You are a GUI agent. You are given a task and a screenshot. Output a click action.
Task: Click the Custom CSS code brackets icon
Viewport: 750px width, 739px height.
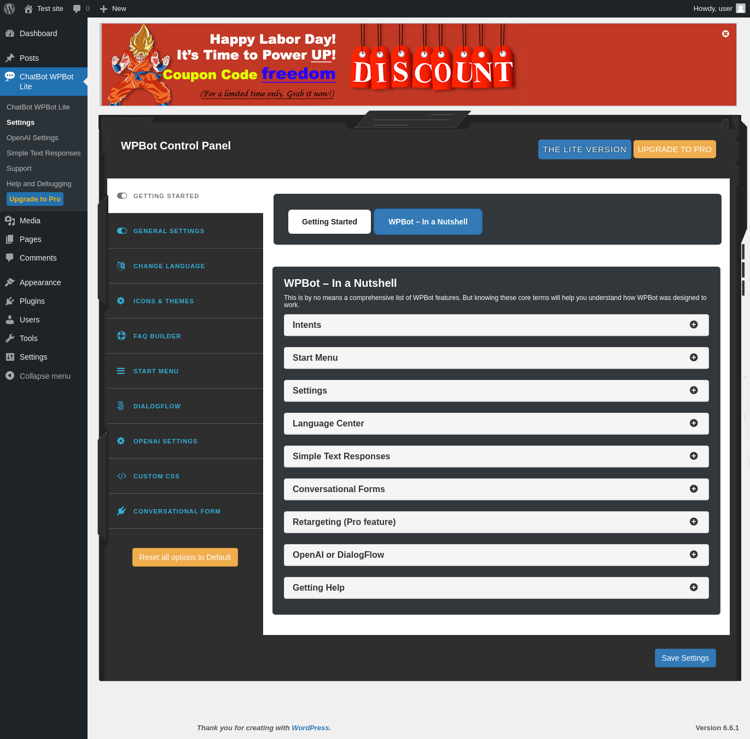(121, 476)
